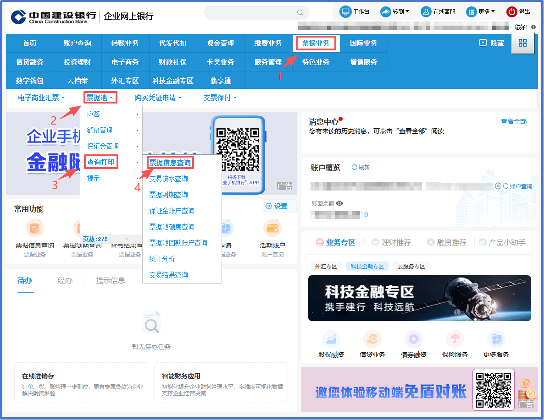Screen dimensions: 544x420
Task: Toggle the 账面余额 eye visibility icon
Action: [x=339, y=203]
